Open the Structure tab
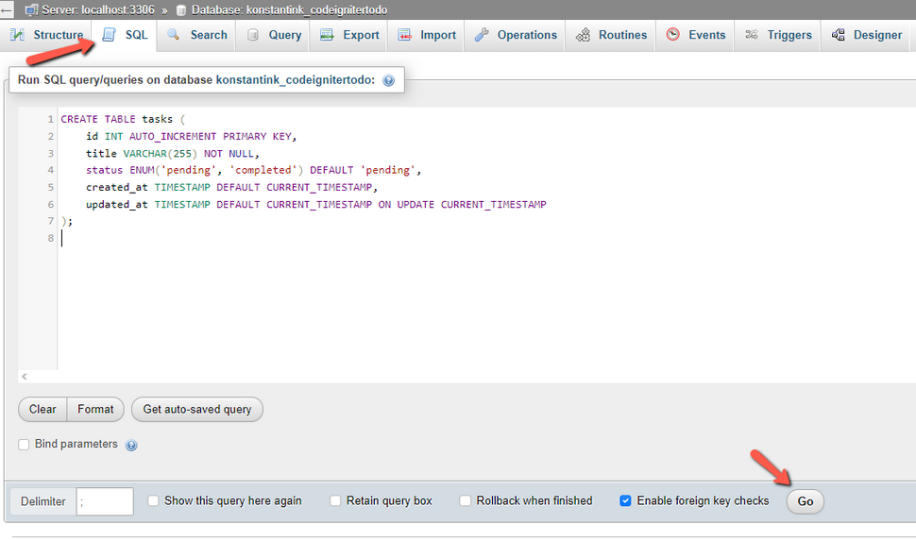 click(x=46, y=35)
